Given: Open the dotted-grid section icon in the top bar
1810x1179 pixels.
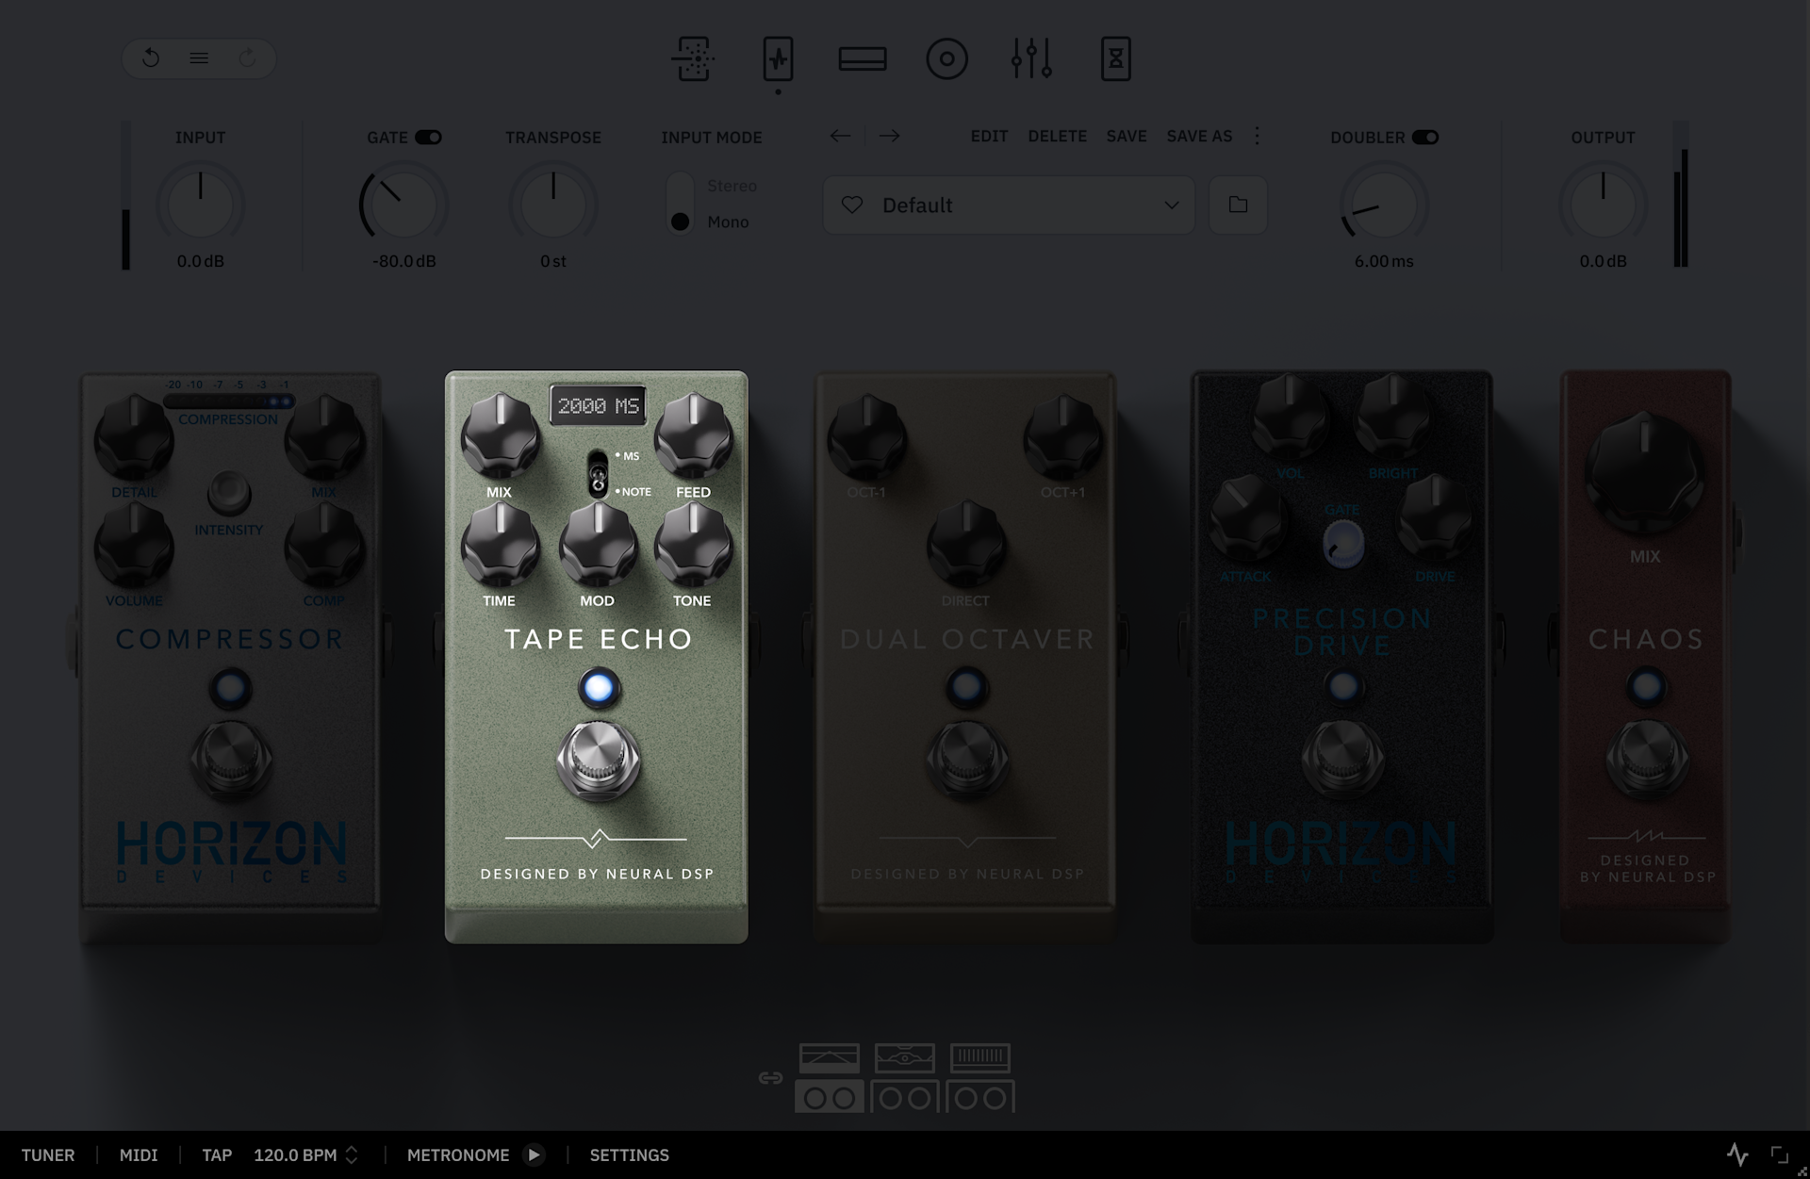Looking at the screenshot, I should click(694, 58).
